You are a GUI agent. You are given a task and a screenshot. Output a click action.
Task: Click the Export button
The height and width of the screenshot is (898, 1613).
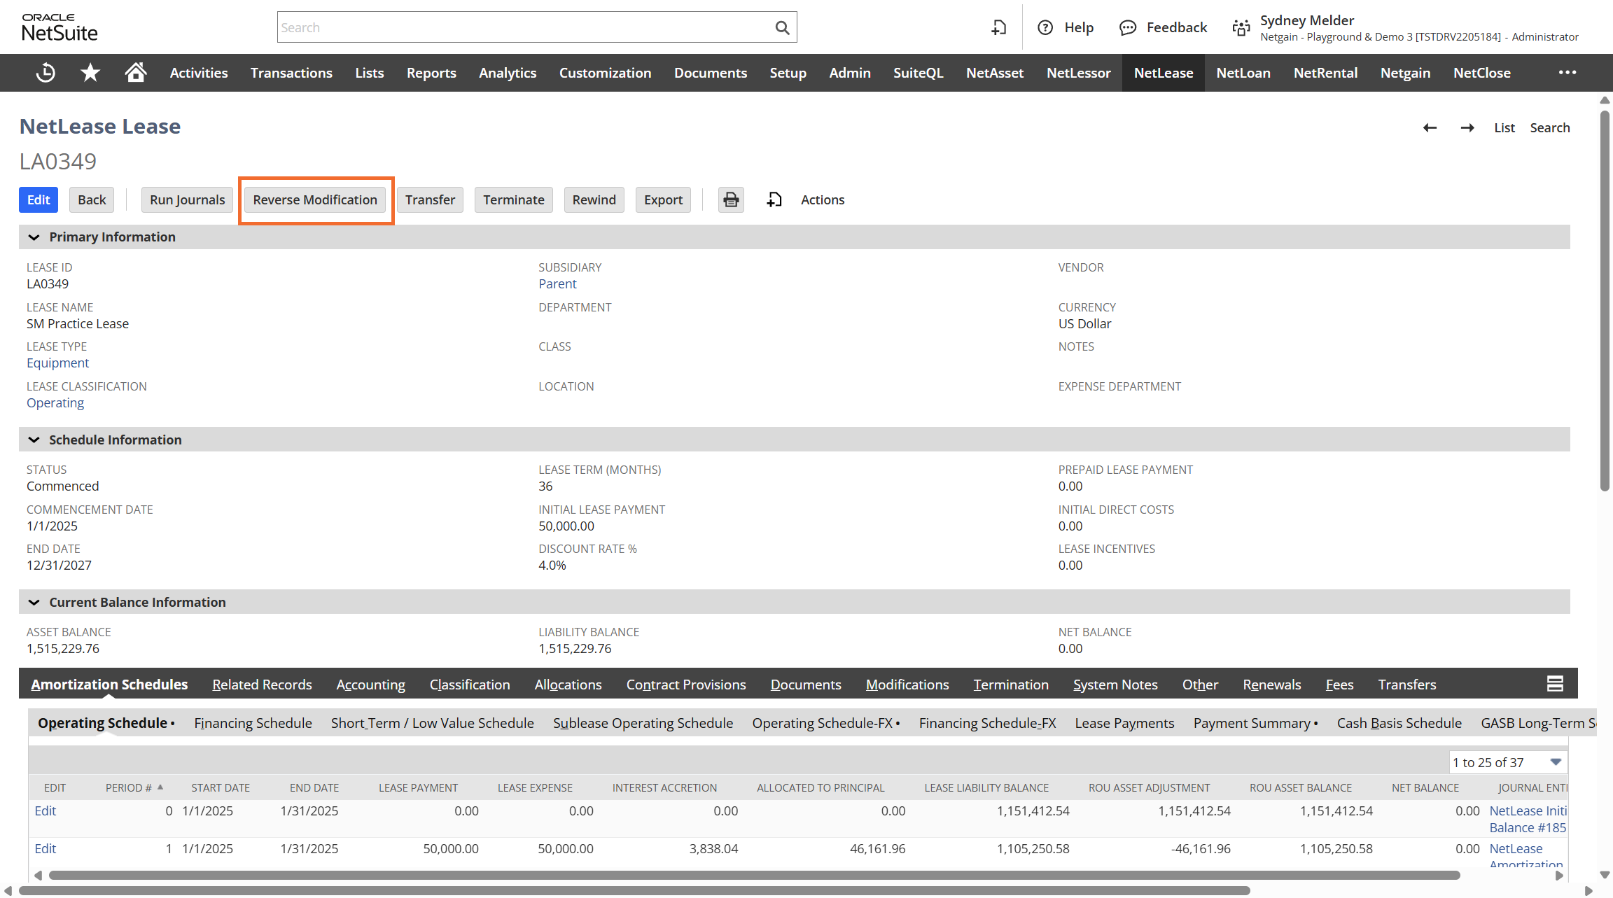coord(663,199)
